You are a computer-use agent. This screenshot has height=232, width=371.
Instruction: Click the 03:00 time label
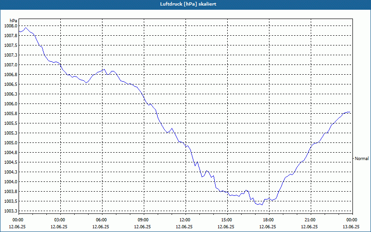61,220
